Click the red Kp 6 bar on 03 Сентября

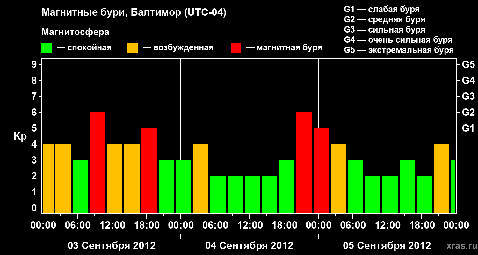(98, 162)
